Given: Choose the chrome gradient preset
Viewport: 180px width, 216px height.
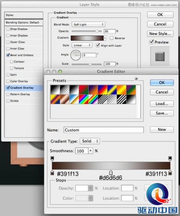Looking at the screenshot, I should [x=74, y=99].
